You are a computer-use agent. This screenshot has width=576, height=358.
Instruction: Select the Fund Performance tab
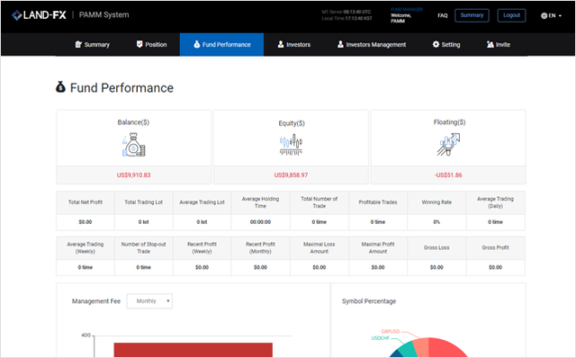click(x=221, y=44)
